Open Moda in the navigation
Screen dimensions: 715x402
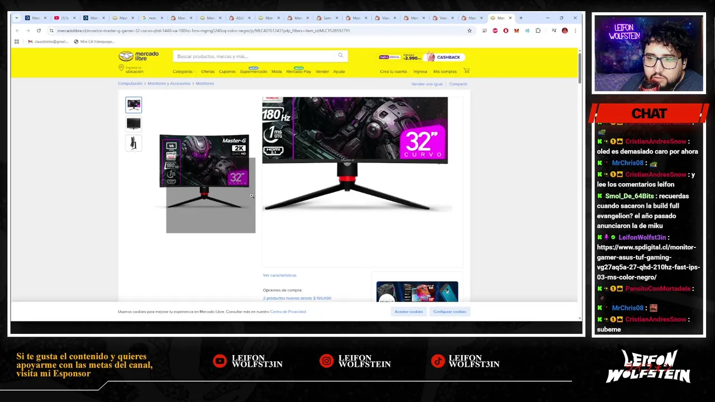click(277, 71)
